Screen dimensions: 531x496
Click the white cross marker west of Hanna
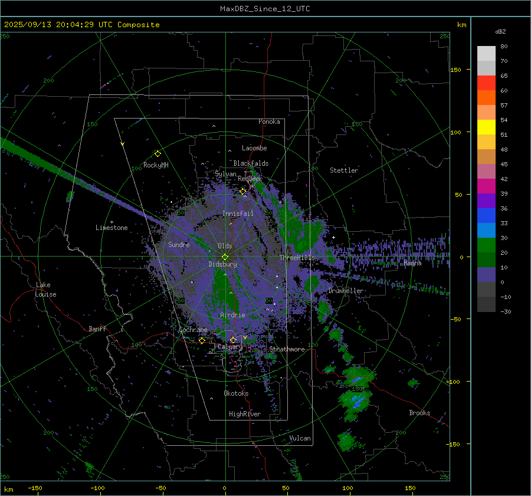tap(333, 237)
